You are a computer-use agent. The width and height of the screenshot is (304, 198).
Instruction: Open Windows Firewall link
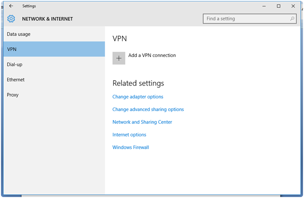(x=131, y=147)
